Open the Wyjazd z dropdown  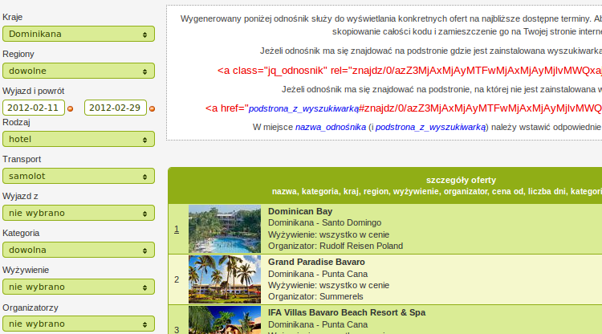[x=79, y=213]
